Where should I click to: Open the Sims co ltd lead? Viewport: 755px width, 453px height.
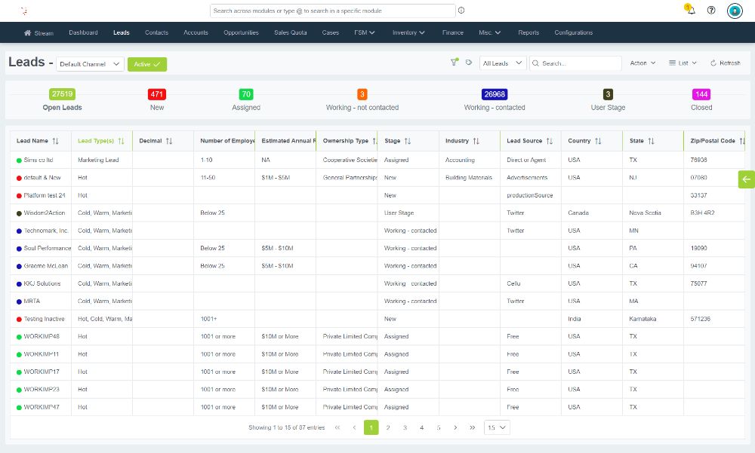[x=39, y=160]
